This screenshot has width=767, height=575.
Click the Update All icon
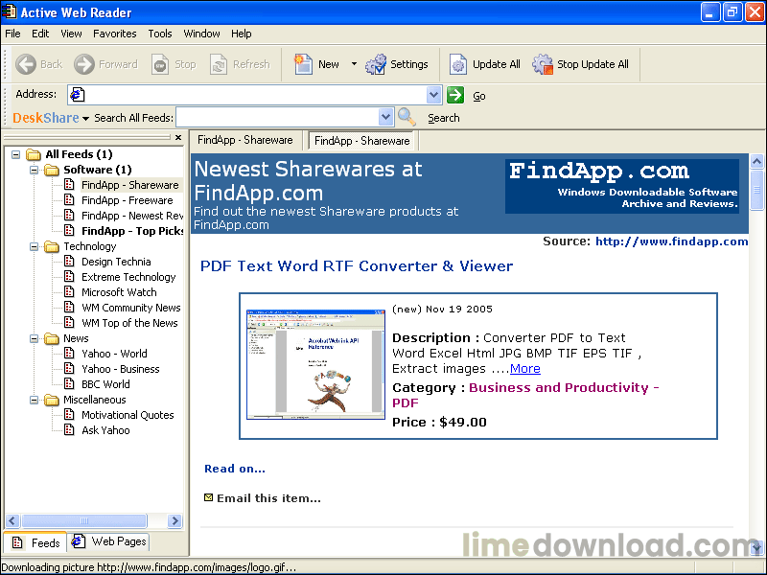(x=458, y=64)
